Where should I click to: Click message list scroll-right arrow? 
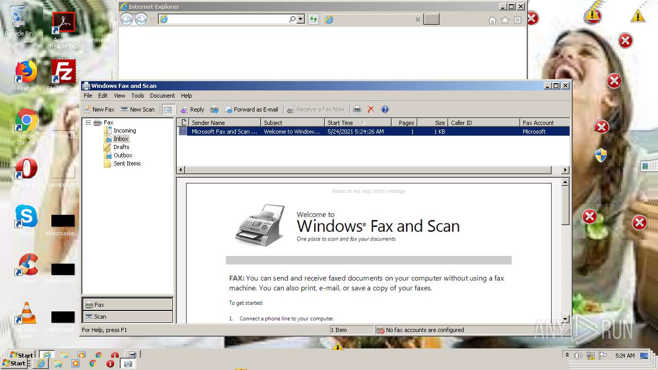(x=565, y=170)
